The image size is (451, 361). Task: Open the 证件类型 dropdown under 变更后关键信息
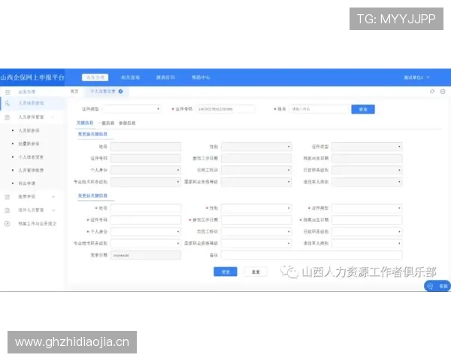(367, 208)
